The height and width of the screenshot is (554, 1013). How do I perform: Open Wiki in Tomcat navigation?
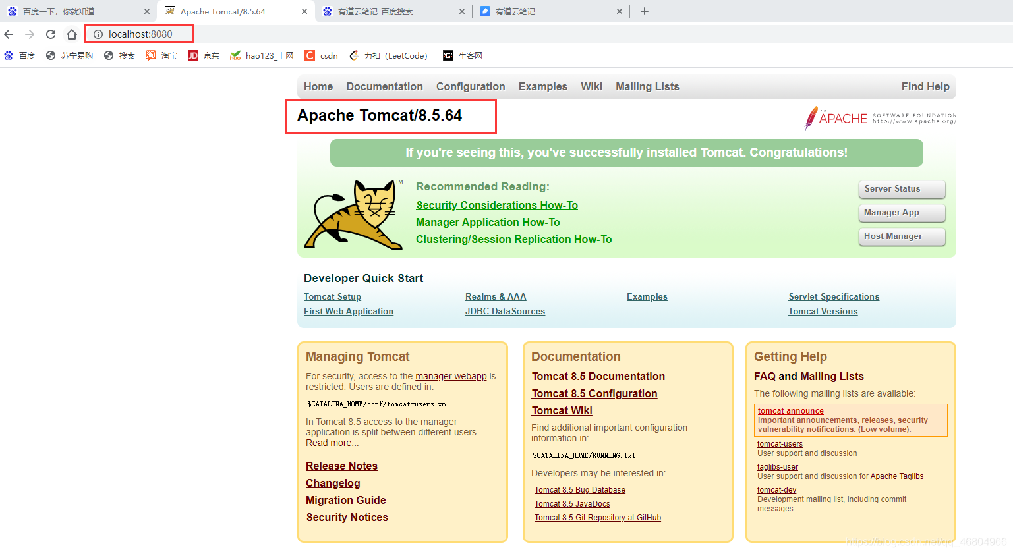point(591,86)
